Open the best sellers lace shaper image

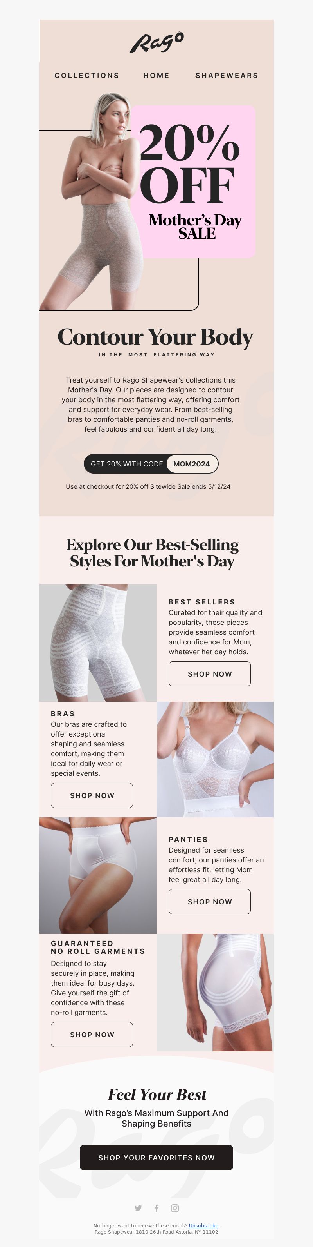tap(97, 643)
